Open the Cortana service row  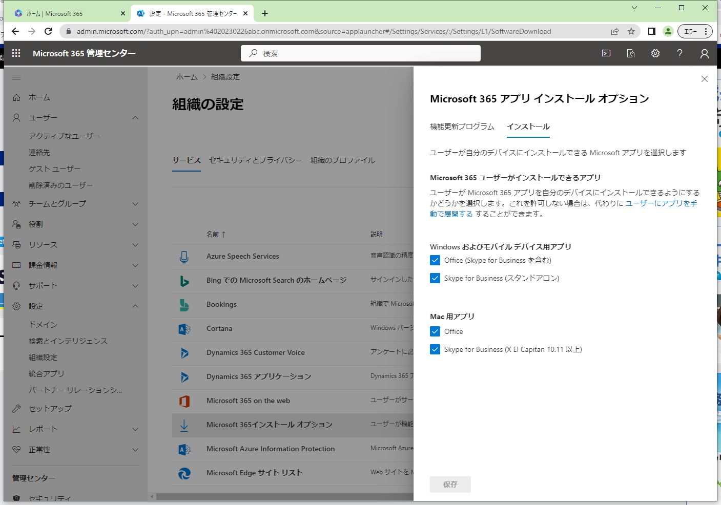point(293,329)
